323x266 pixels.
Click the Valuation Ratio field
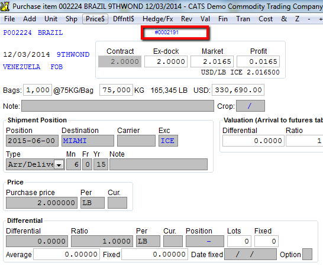click(305, 141)
